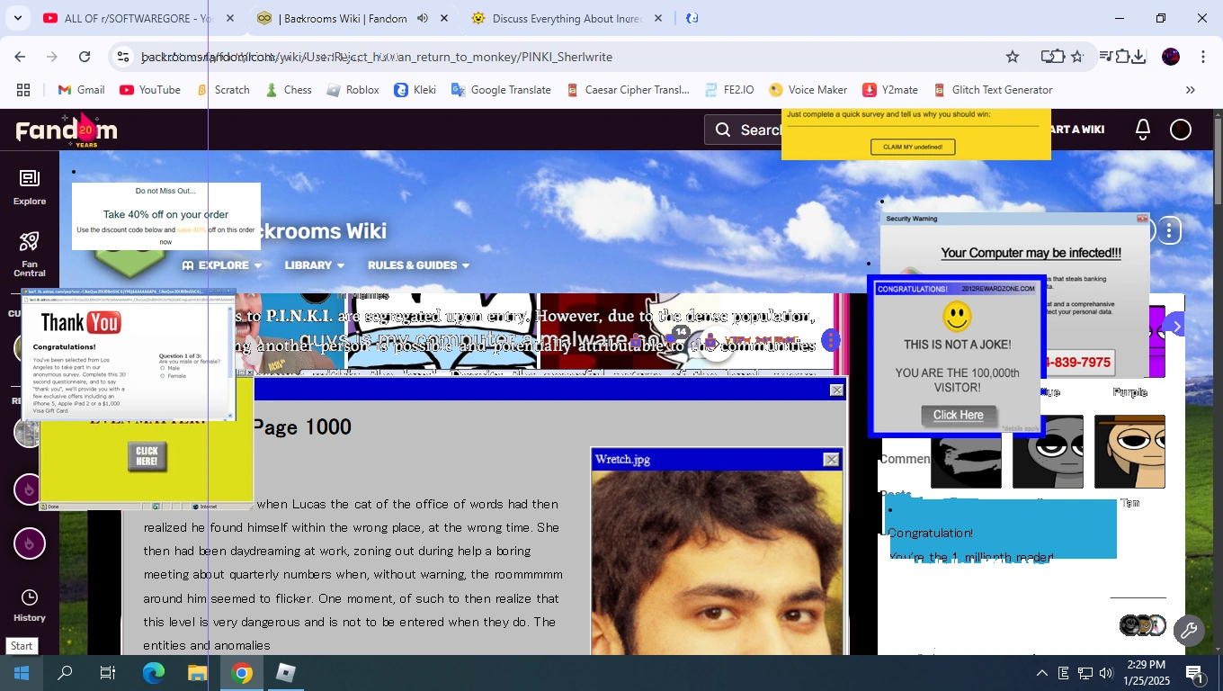Click the Fandom Search field

[x=743, y=130]
